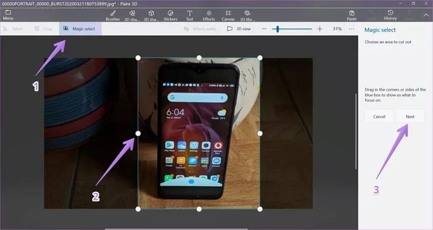Minimize the Paint 3D window
Viewport: 433px width, 230px height.
[x=400, y=4]
